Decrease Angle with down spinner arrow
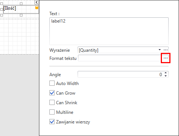The width and height of the screenshot is (179, 136). 166,76
